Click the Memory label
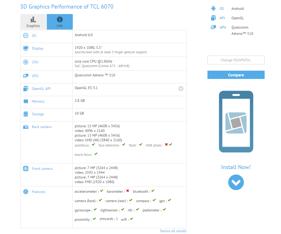This screenshot has height=234, width=281. pos(38,102)
